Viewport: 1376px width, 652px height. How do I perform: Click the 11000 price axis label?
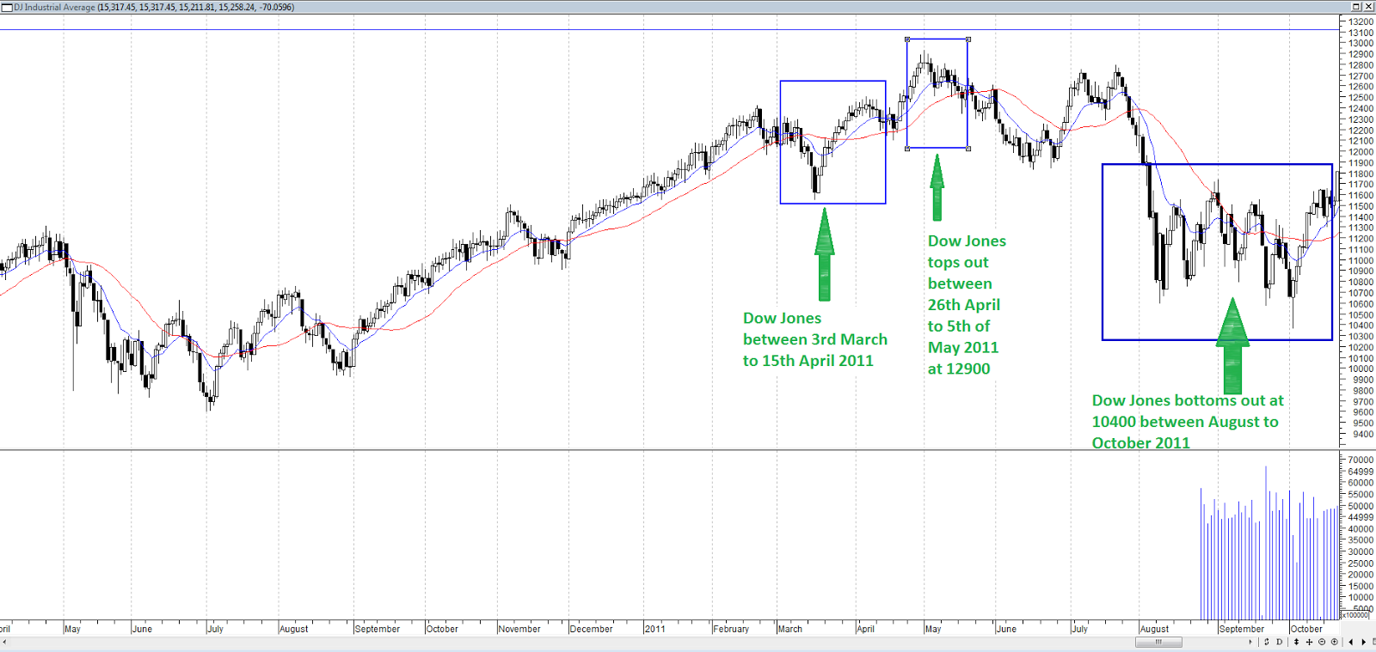click(1361, 260)
